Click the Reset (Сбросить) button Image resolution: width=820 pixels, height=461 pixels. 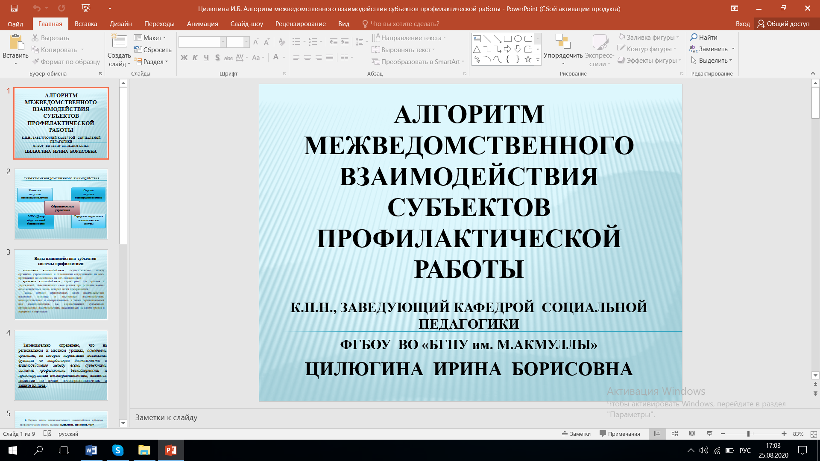pyautogui.click(x=152, y=50)
